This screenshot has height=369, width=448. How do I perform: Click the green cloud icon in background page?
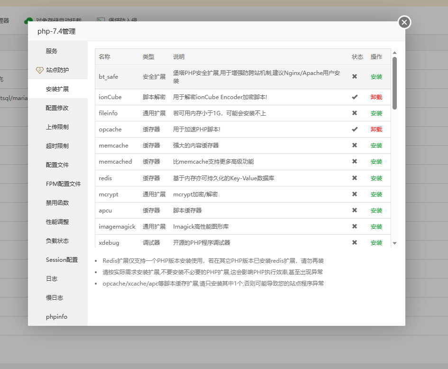(28, 20)
